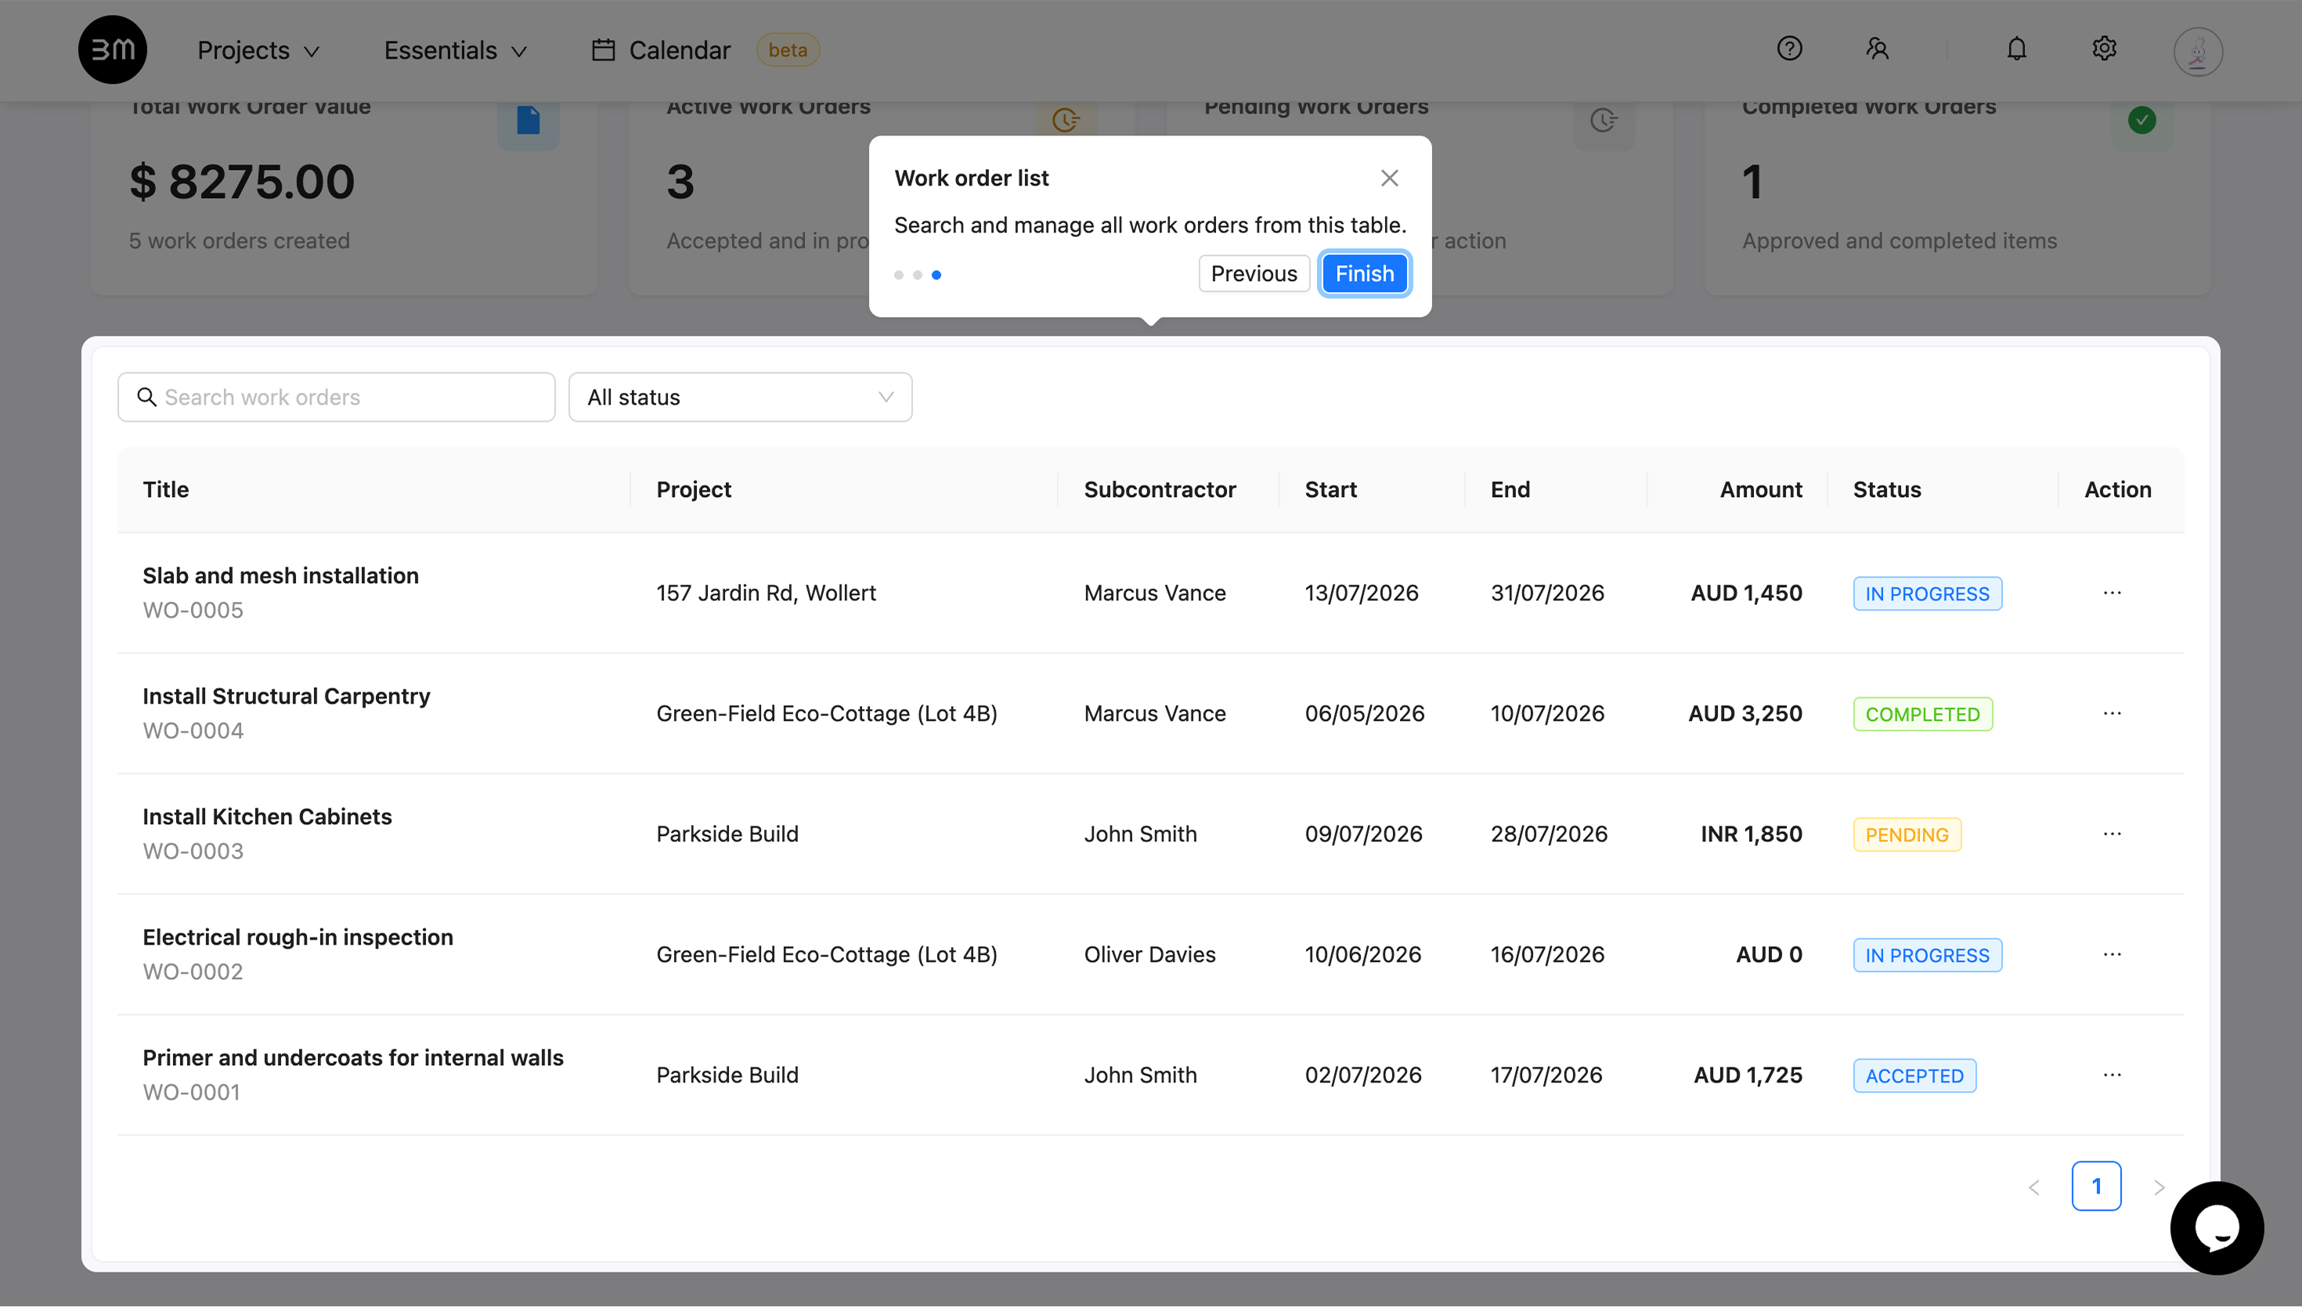The height and width of the screenshot is (1307, 2302).
Task: Open Primer and undercoats for internal walls
Action: pyautogui.click(x=353, y=1057)
